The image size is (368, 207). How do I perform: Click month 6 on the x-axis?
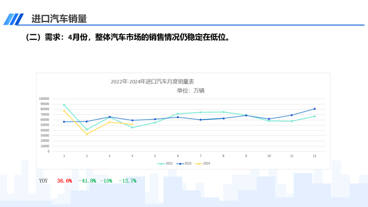coord(178,156)
